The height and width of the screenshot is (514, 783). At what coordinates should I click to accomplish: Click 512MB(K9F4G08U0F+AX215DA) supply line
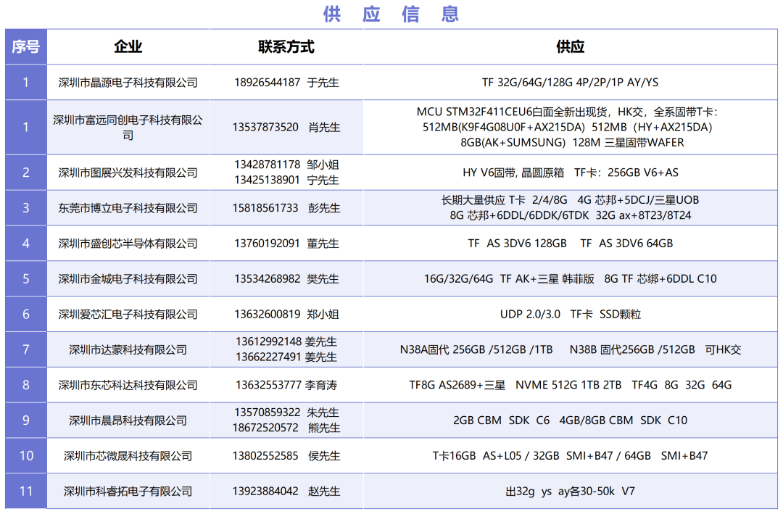click(x=567, y=127)
